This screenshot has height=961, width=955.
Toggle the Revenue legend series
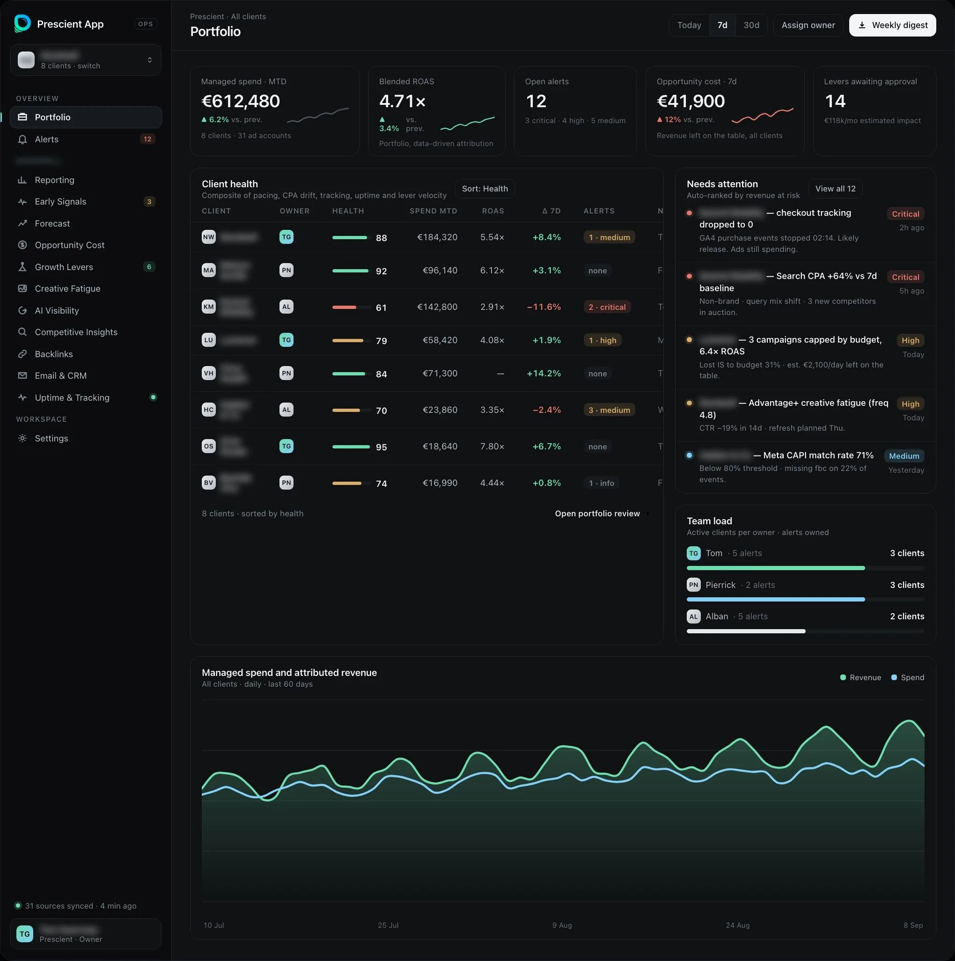coord(860,677)
